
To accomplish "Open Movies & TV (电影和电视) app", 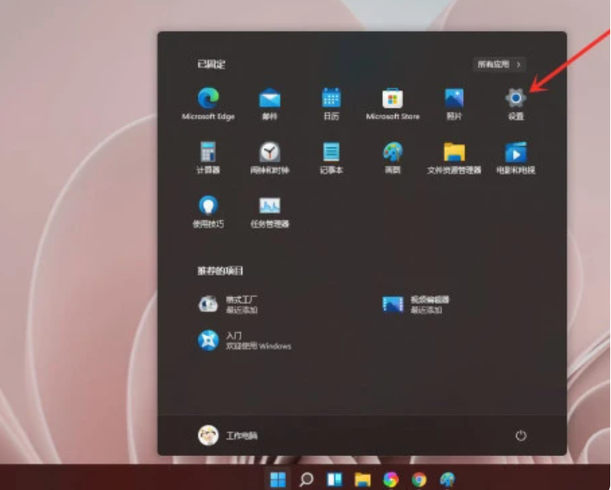I will point(516,157).
